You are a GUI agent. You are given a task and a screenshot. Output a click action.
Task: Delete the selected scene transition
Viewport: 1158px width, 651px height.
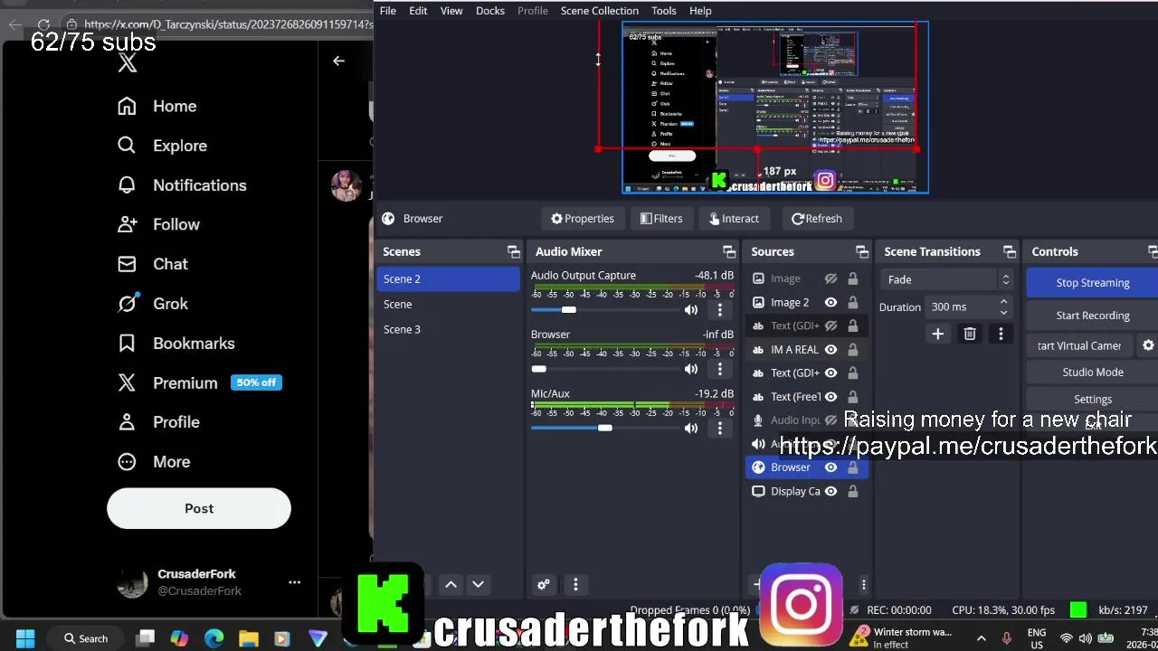coord(970,335)
